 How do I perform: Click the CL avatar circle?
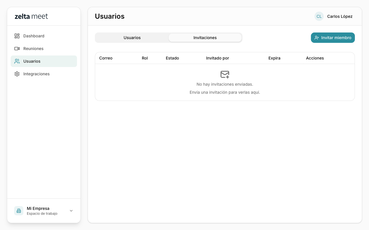tap(319, 16)
